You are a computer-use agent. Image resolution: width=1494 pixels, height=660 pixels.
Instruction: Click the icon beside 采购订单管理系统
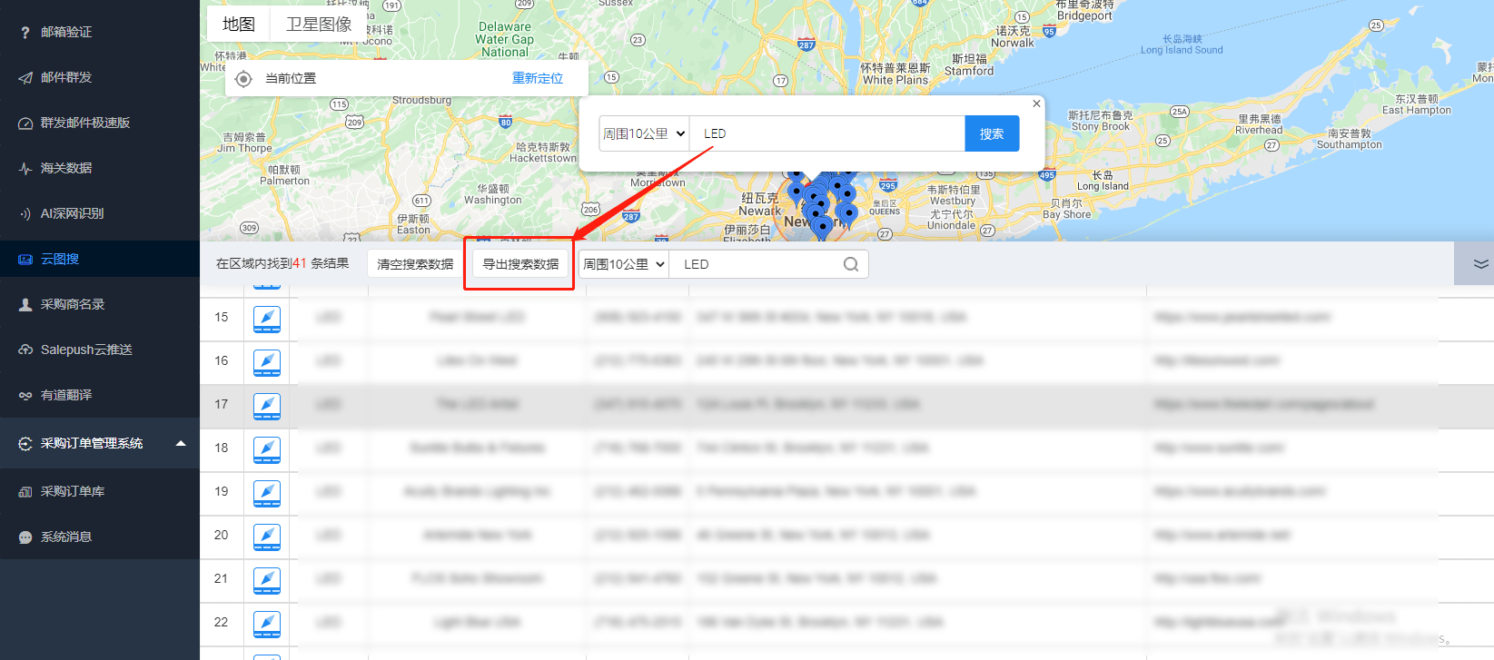25,444
